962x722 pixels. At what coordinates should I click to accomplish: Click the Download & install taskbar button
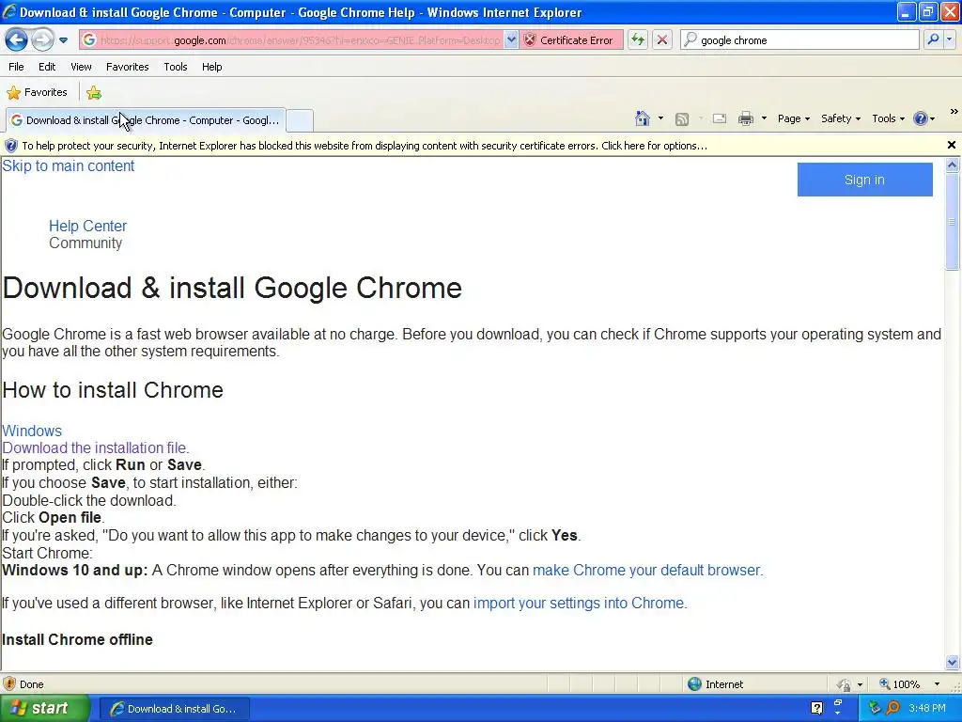tap(174, 709)
